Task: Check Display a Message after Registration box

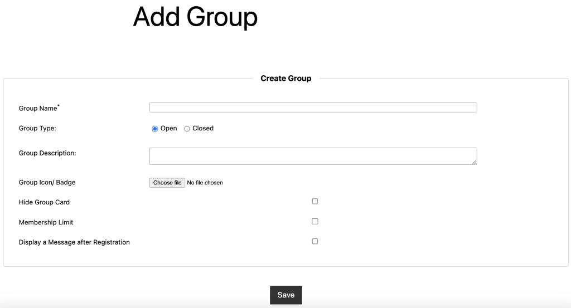Action: coord(315,242)
